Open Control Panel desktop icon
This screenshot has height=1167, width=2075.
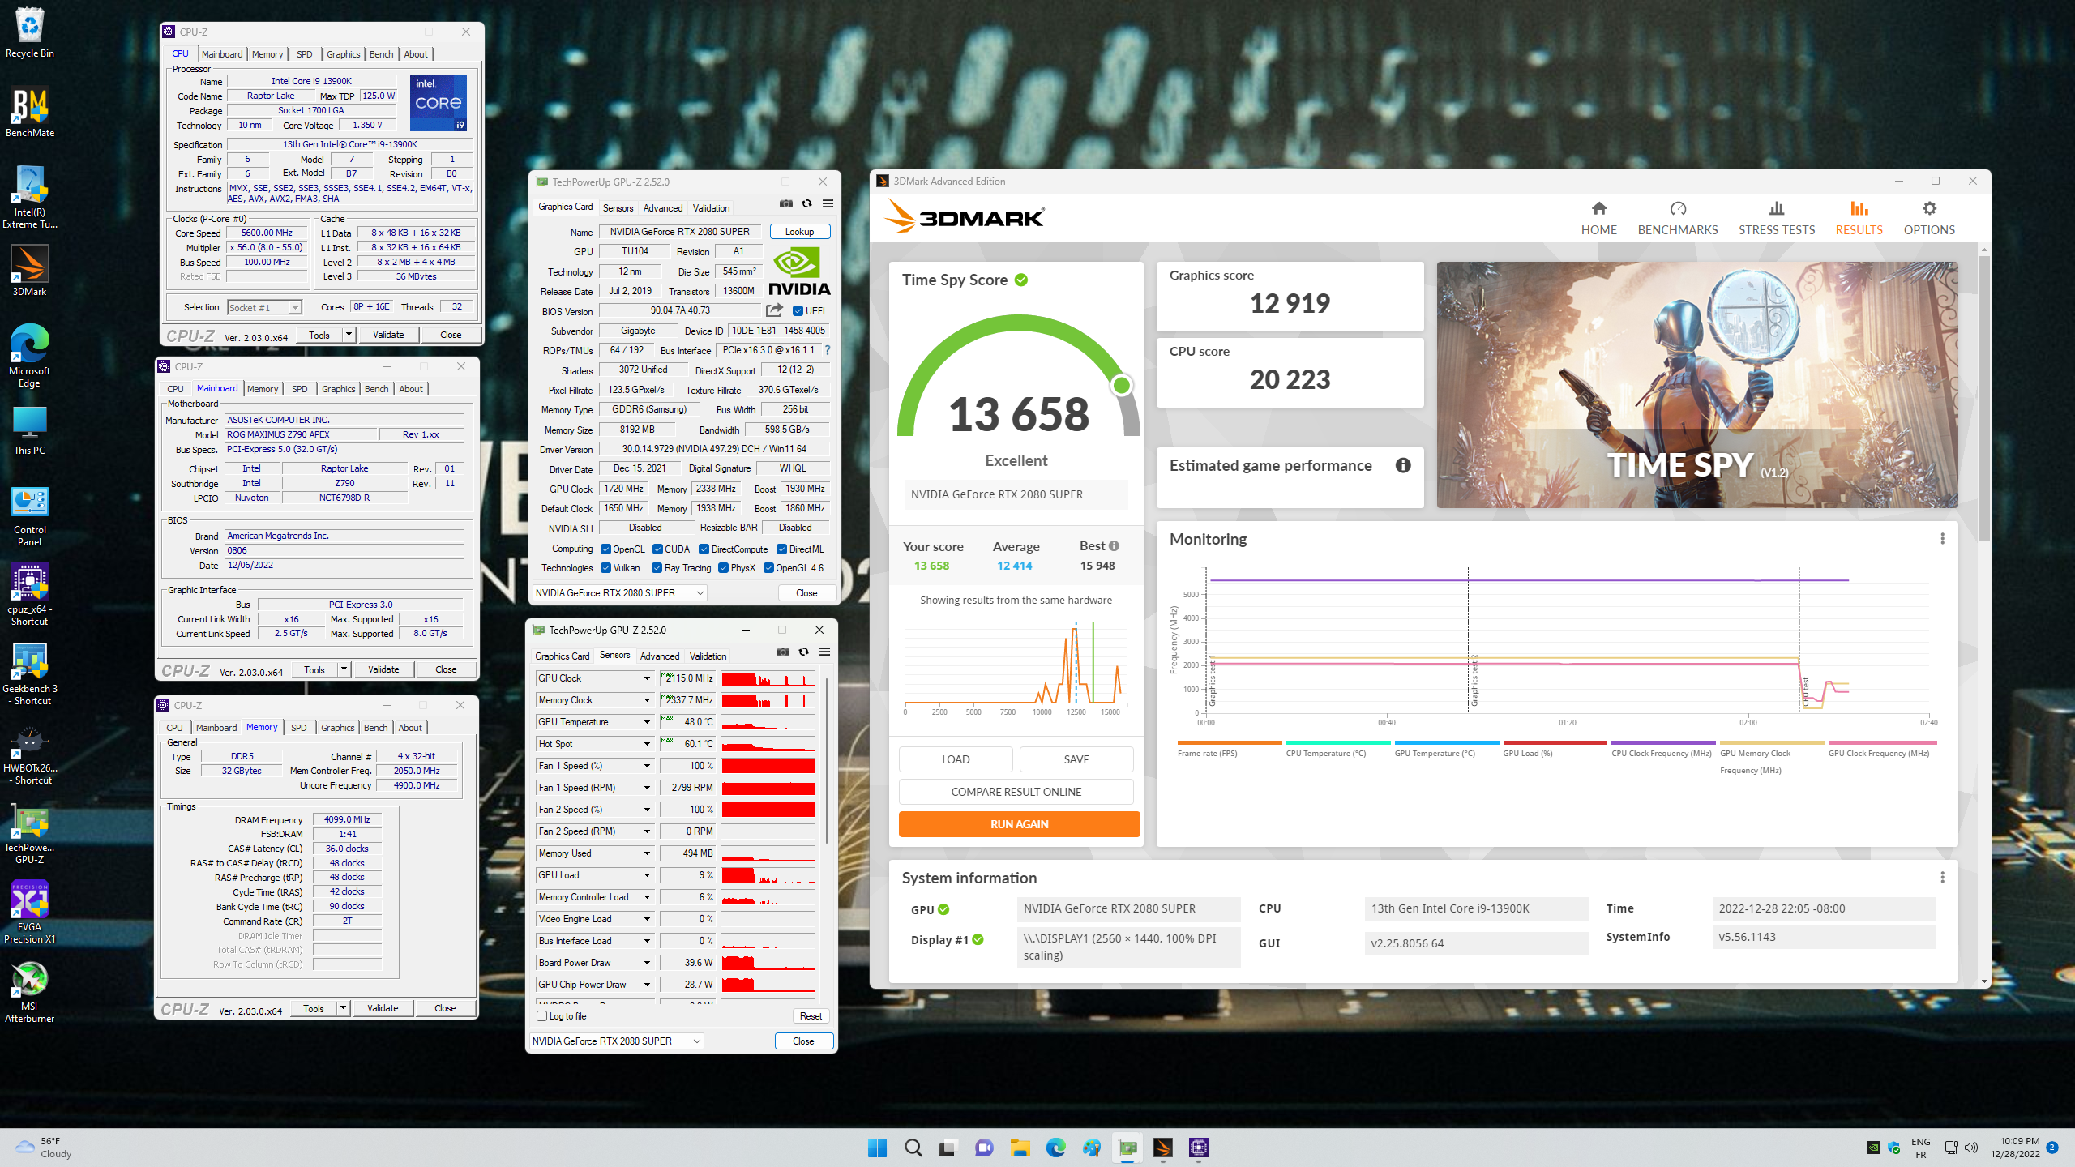click(30, 515)
